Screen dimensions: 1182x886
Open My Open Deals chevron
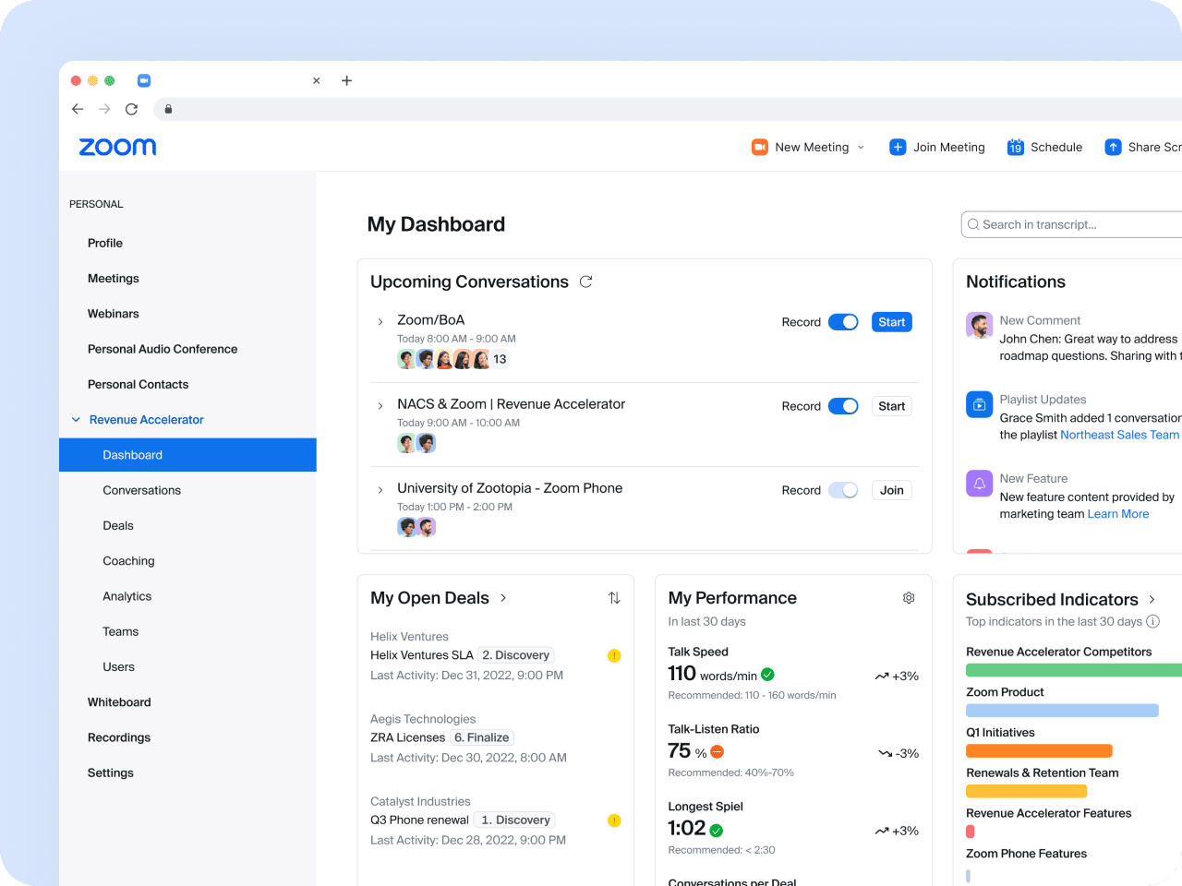point(503,598)
